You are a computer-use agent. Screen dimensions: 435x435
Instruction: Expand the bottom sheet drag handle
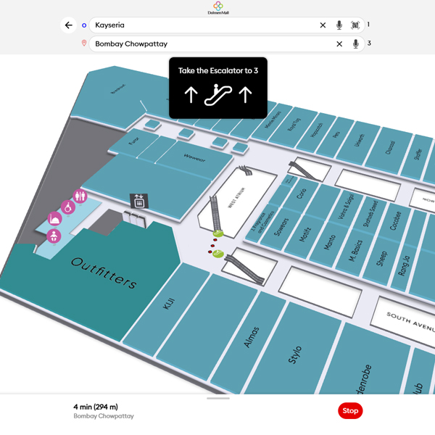point(217,398)
